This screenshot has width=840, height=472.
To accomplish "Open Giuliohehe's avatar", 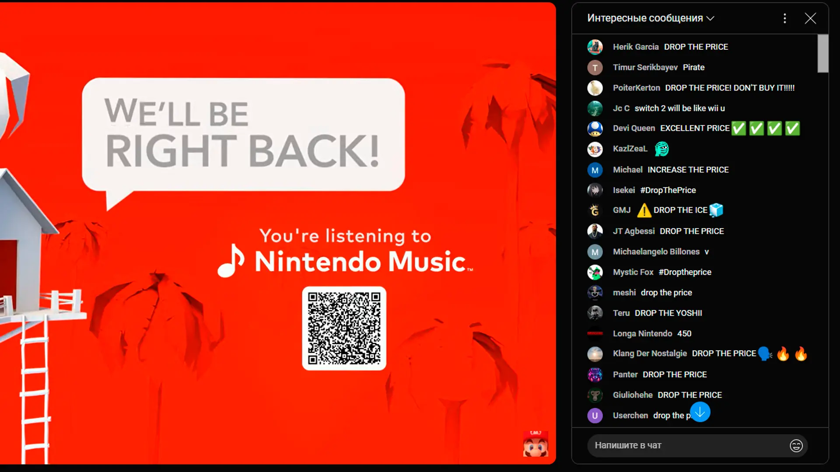I will 595,395.
